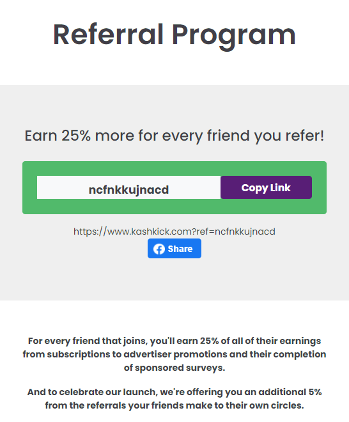This screenshot has height=422, width=349.
Task: Click the line from the referrals your friends make
Action: 174,405
